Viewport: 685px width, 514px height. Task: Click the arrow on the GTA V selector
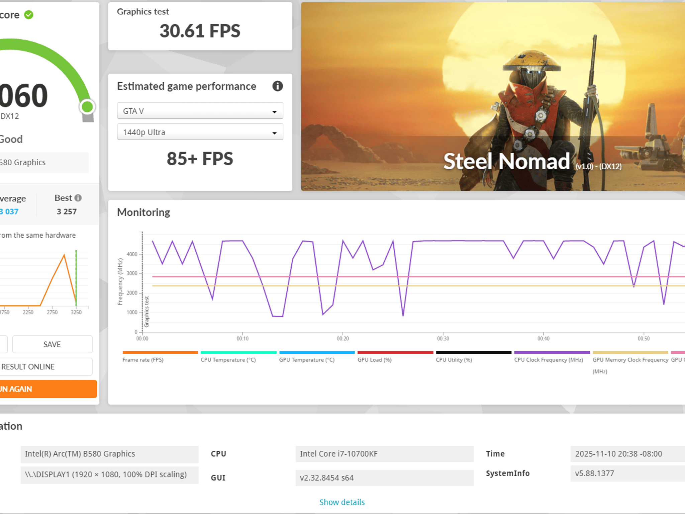(x=274, y=112)
